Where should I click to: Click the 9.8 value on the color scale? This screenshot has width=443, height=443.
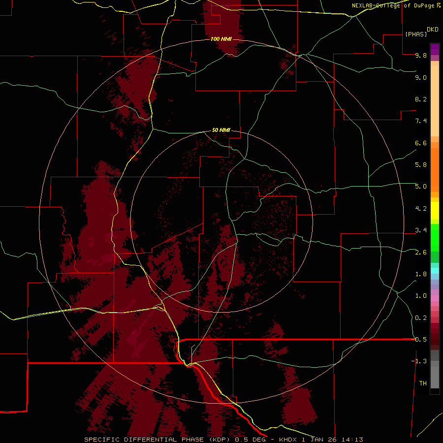[x=421, y=55]
